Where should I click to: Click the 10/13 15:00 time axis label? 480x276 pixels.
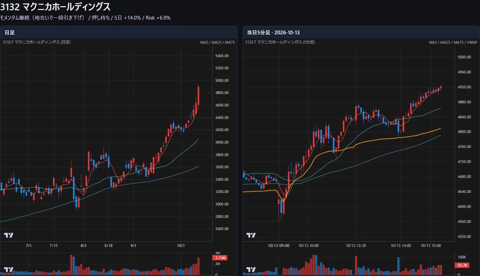(x=431, y=246)
